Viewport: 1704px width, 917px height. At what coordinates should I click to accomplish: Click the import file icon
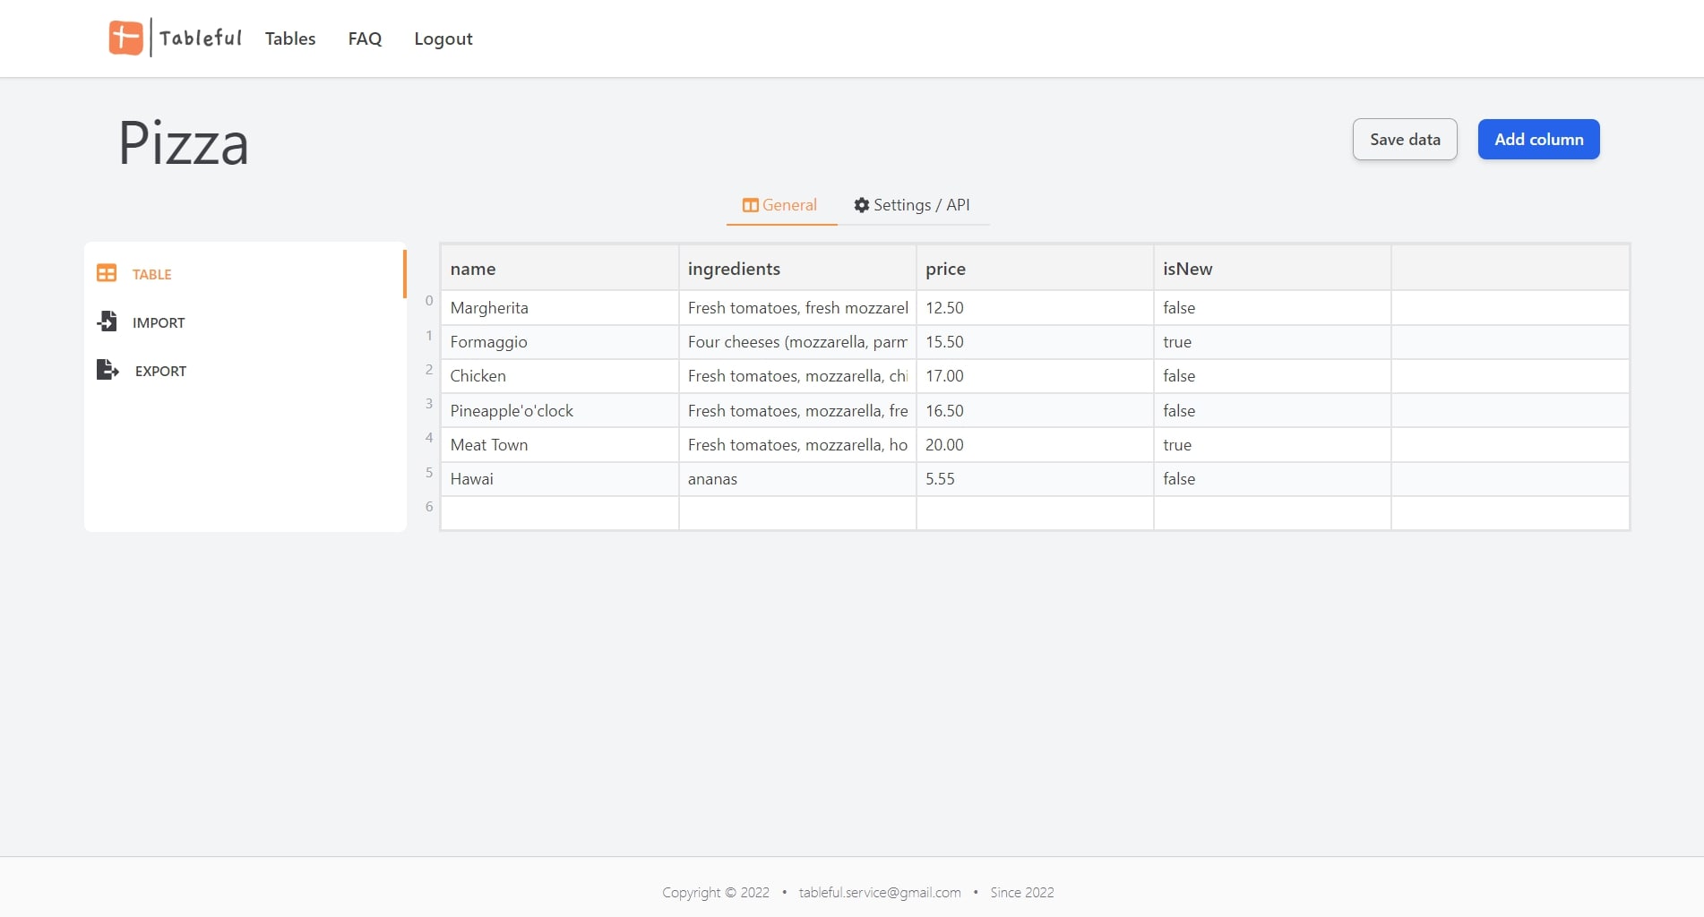107,321
